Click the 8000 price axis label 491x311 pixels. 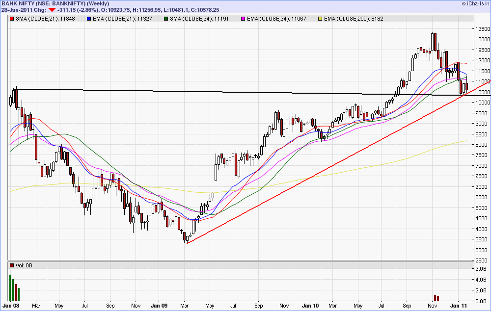click(x=481, y=145)
